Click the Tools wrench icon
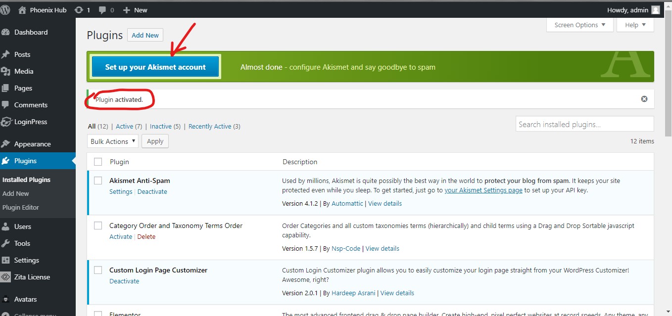 click(x=6, y=243)
